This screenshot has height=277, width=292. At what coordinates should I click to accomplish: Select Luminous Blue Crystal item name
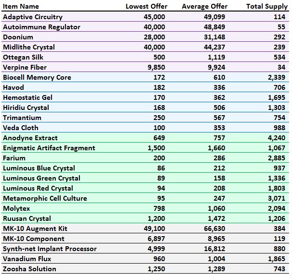pos(39,168)
